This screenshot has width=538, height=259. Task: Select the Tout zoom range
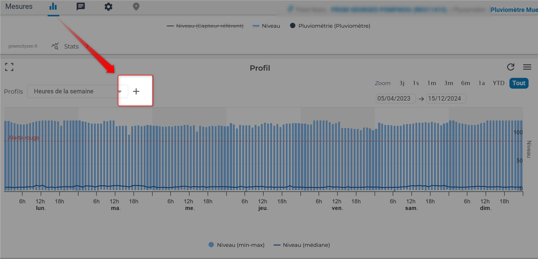519,83
